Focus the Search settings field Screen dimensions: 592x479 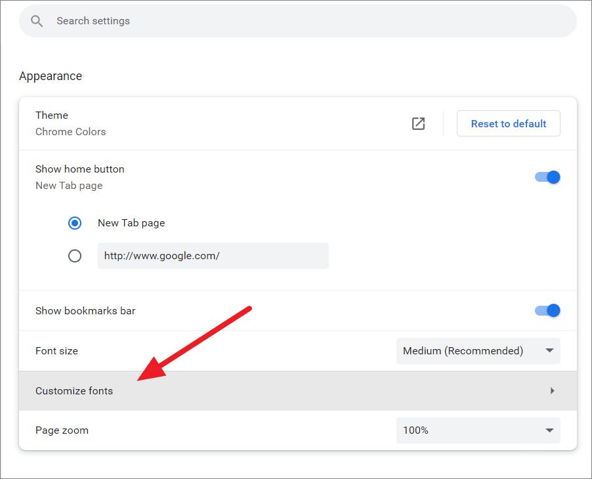click(297, 21)
